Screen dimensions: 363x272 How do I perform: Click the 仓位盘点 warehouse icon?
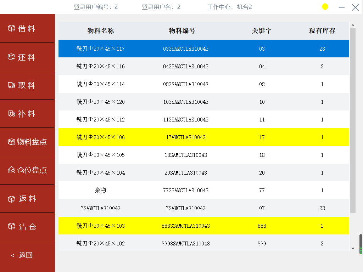pyautogui.click(x=11, y=170)
